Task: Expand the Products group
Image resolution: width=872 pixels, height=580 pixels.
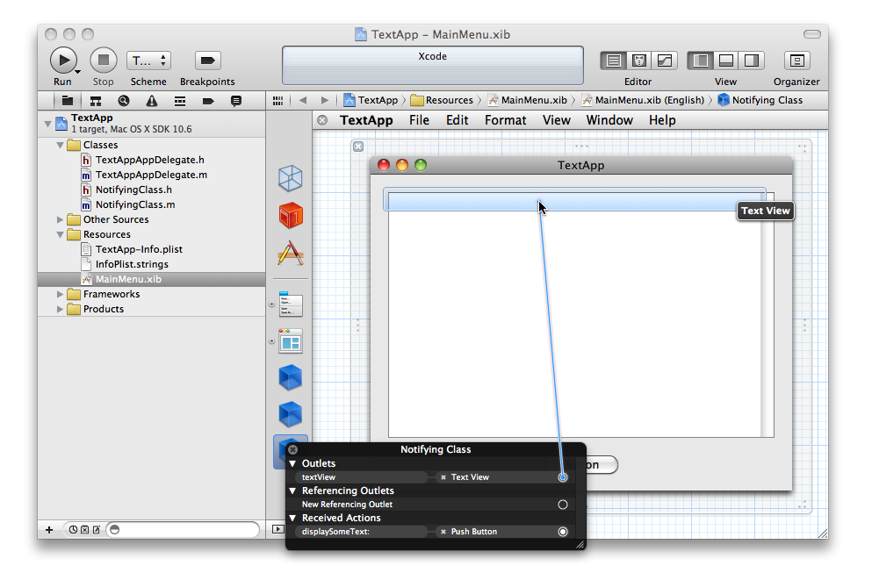Action: pos(60,309)
